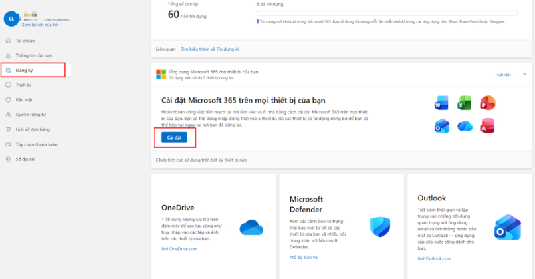Click person icon beside Thông tin của bạn
Image resolution: width=535 pixels, height=279 pixels.
tap(8, 55)
